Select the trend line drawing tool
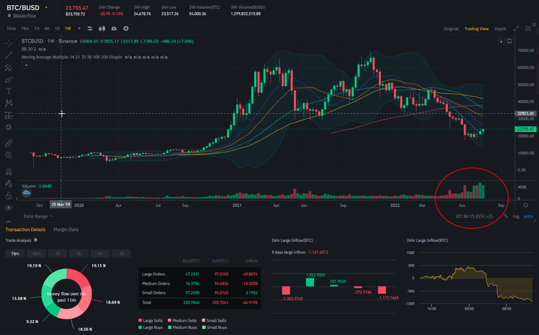This screenshot has height=335, width=539. 9,55
